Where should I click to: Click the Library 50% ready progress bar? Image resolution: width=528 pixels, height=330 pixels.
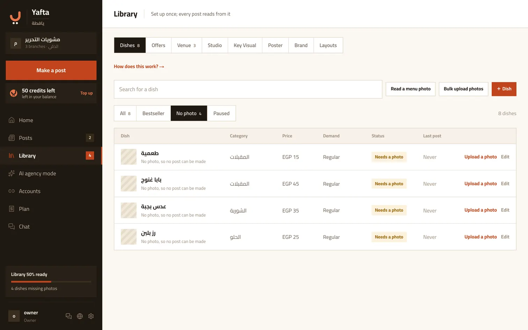(51, 281)
